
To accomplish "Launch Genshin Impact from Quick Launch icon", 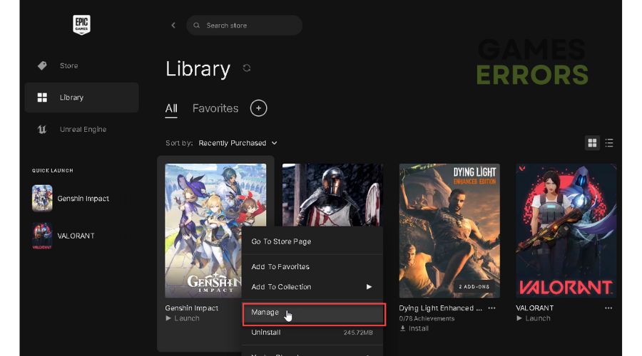I will point(42,198).
